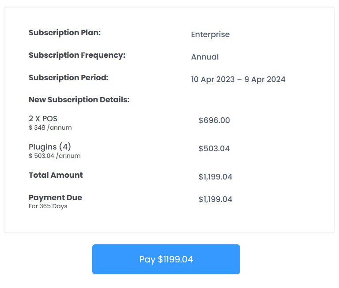Click the Subscription Period label
The image size is (339, 288).
68,78
